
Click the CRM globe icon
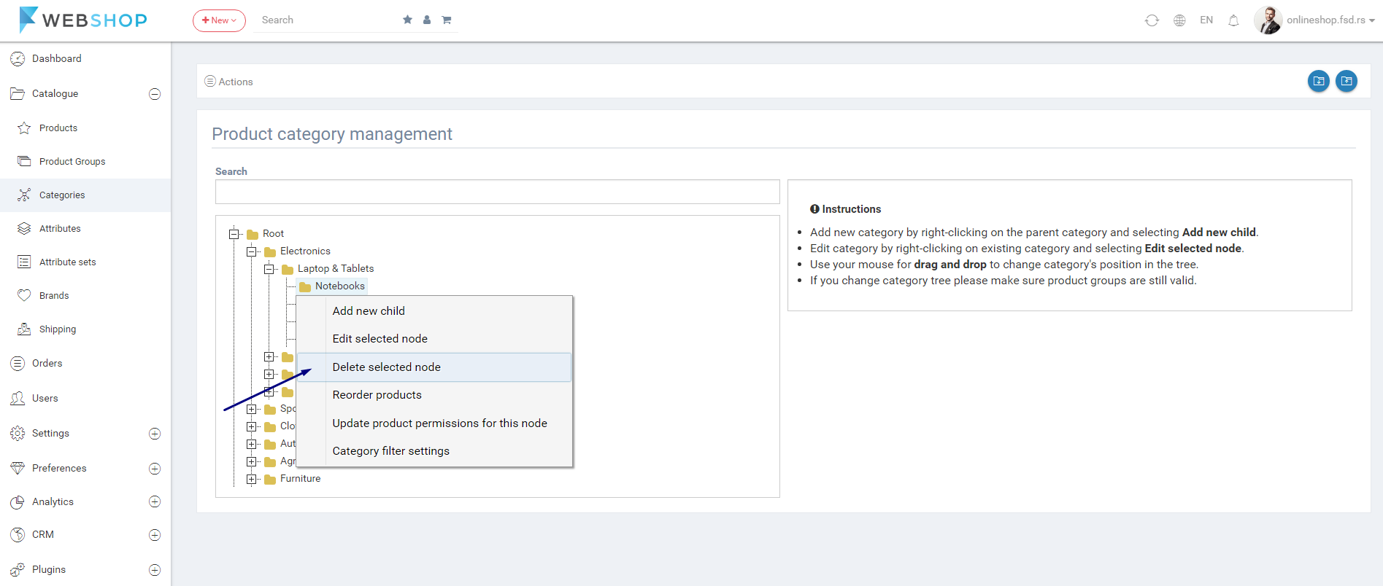point(18,534)
